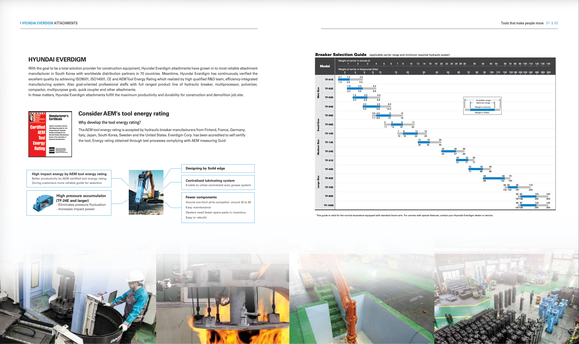Select the 'Easy to rebuild' line
The image size is (579, 344).
tap(196, 217)
